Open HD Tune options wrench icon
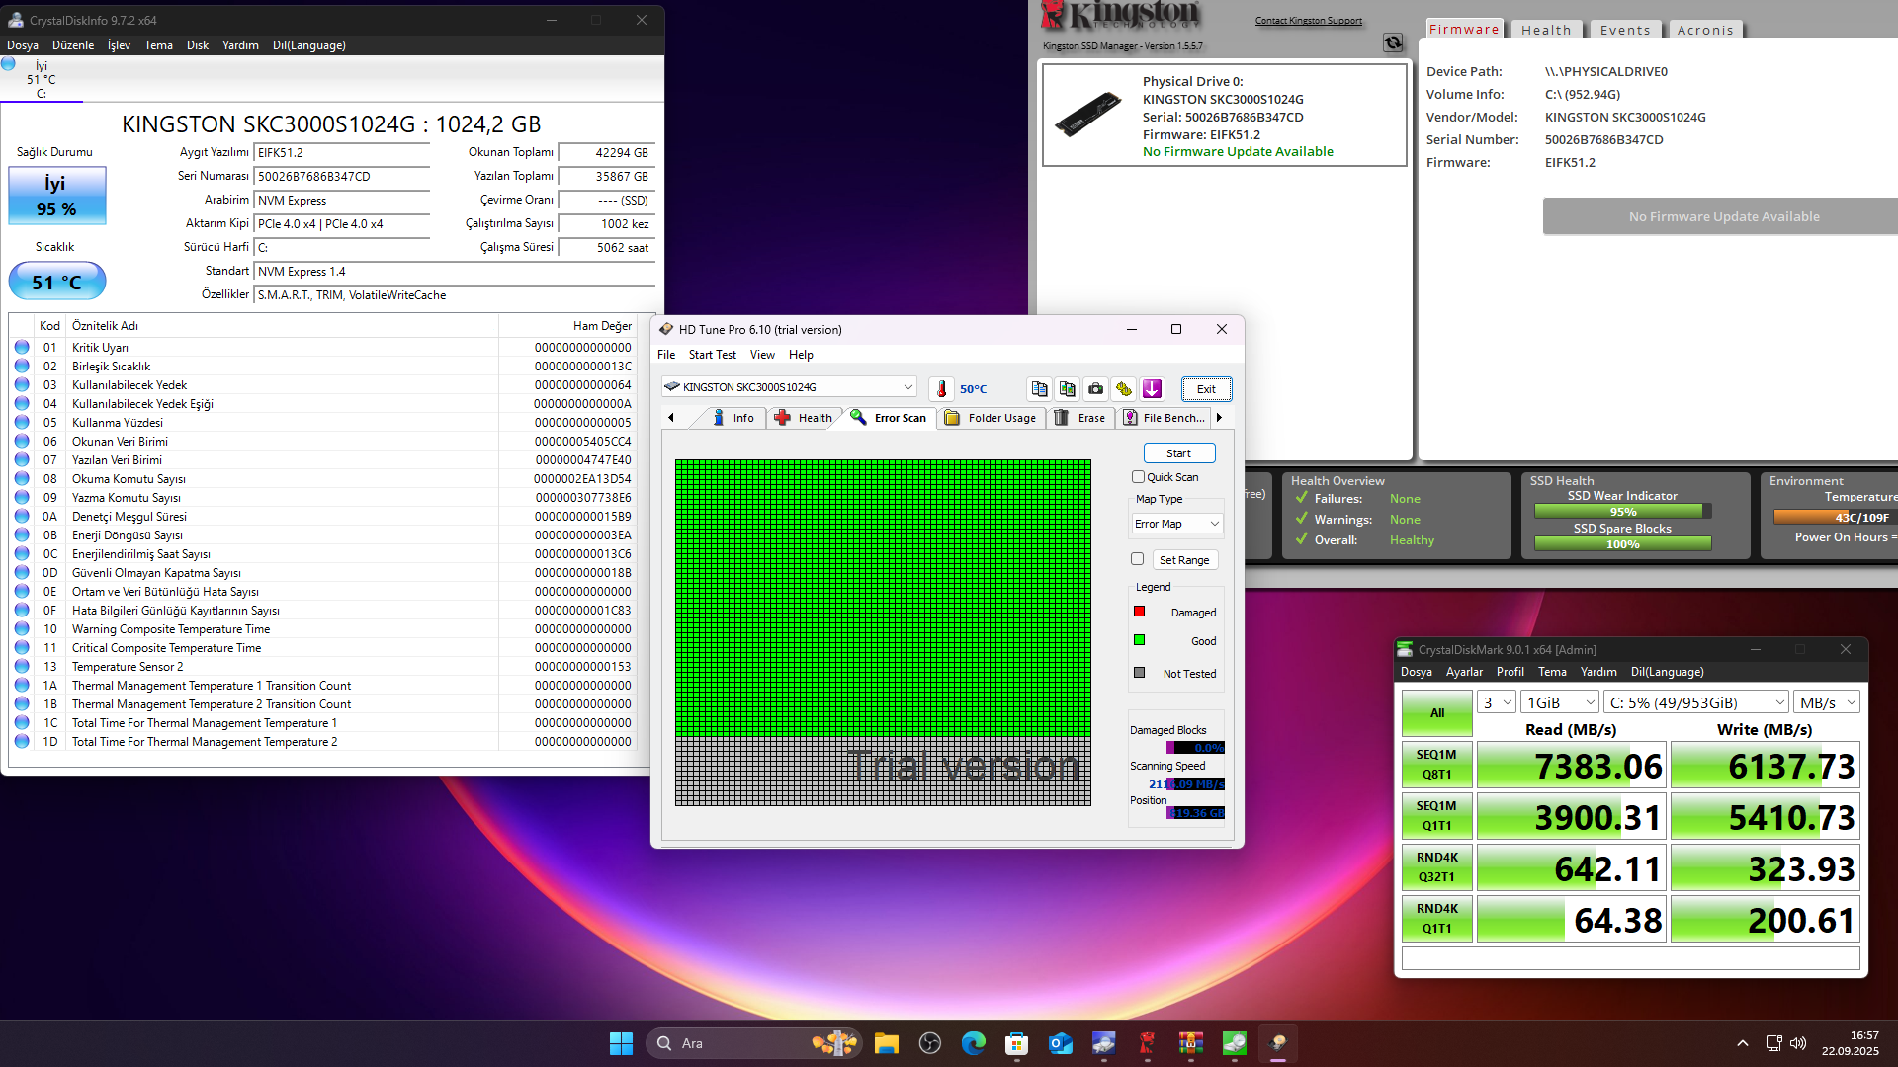This screenshot has height=1067, width=1898. (x=1124, y=389)
